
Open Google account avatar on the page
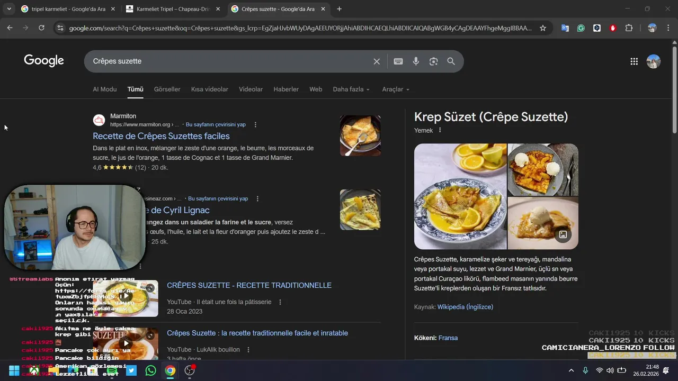point(653,61)
